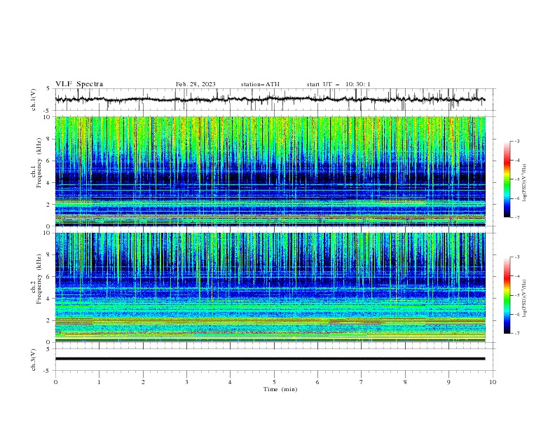555x429 pixels.
Task: Click the ch.3 voltage trace line
Action: coord(270,359)
